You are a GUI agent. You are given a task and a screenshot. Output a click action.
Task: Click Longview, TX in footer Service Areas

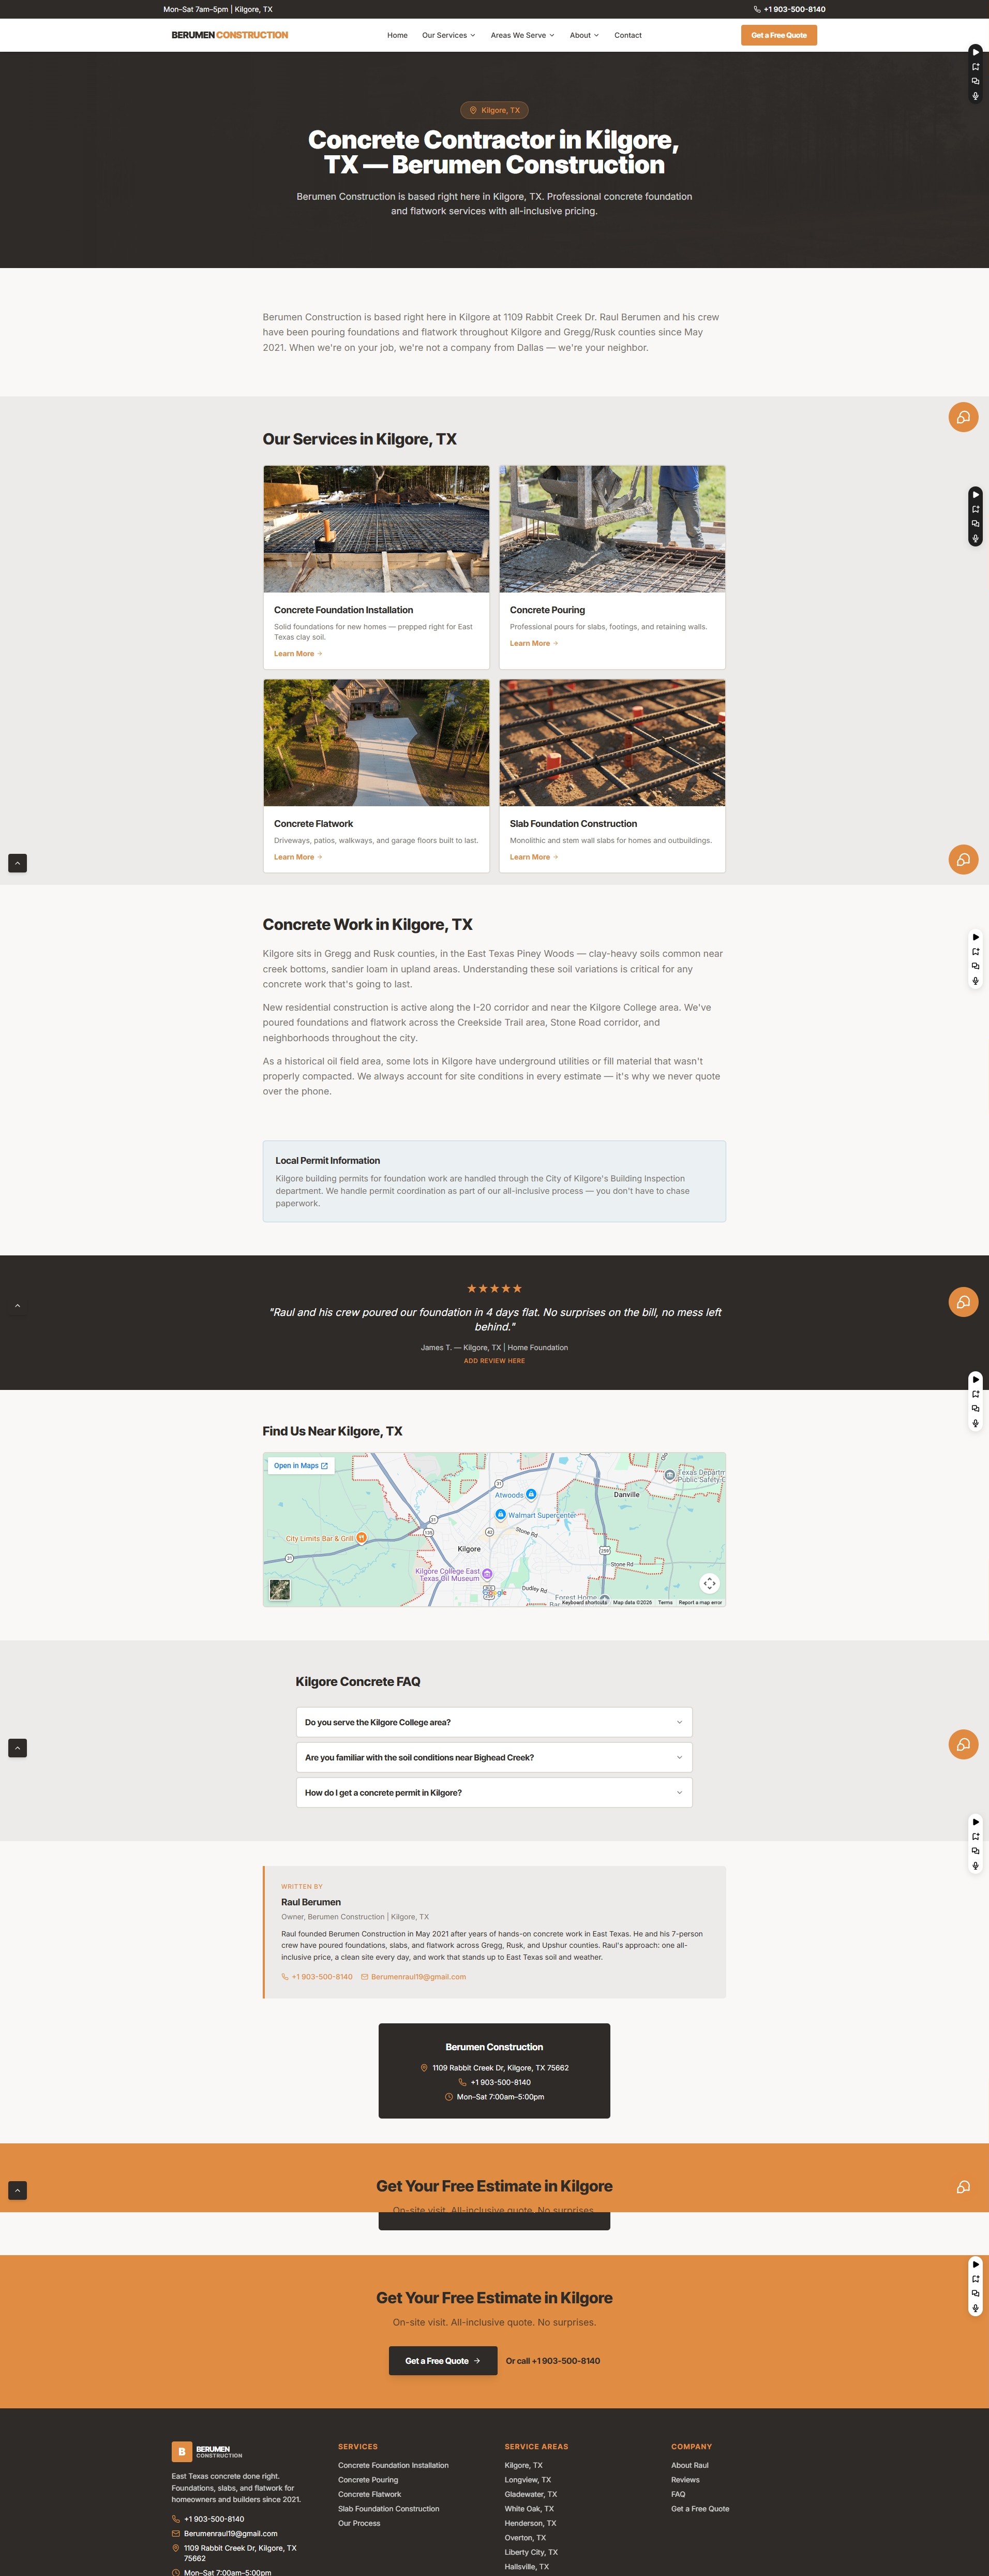[528, 2479]
